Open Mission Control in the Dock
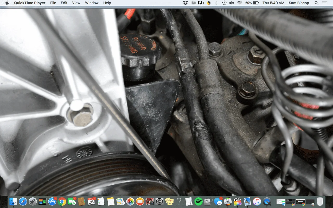The image size is (333, 208). [42, 201]
